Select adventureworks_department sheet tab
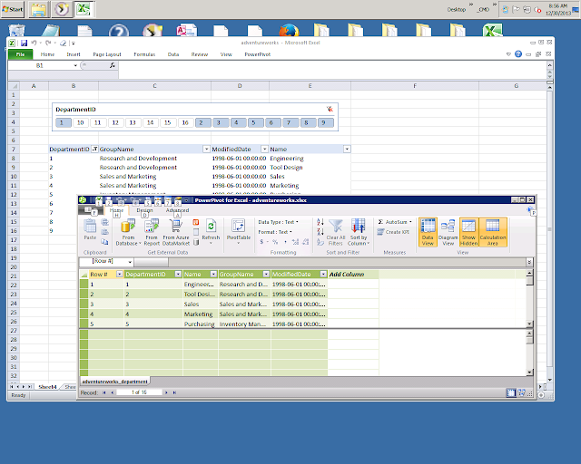Image resolution: width=581 pixels, height=464 pixels. click(114, 382)
